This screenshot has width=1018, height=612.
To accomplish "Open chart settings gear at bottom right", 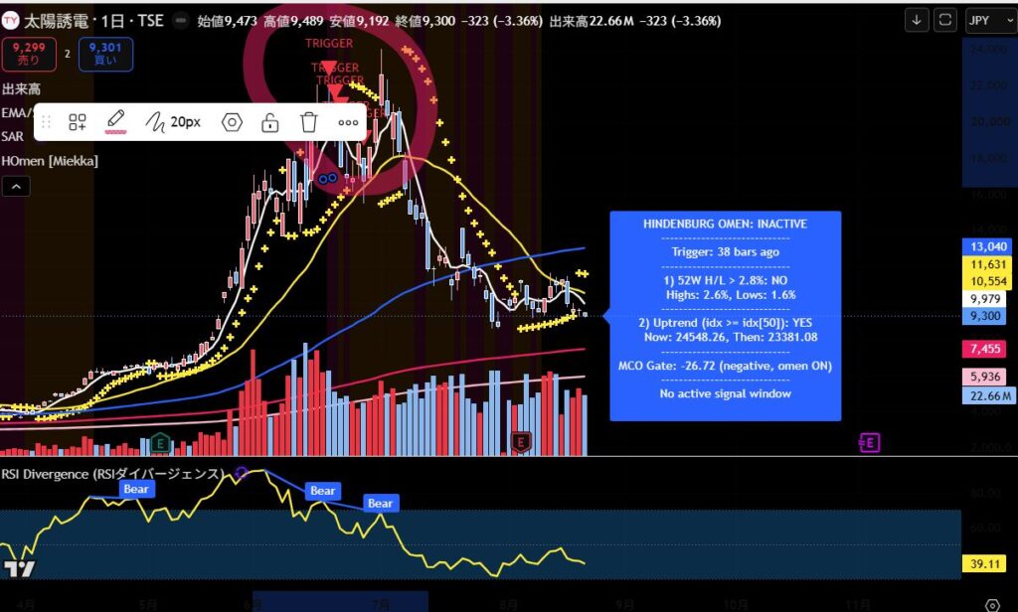I will [992, 605].
